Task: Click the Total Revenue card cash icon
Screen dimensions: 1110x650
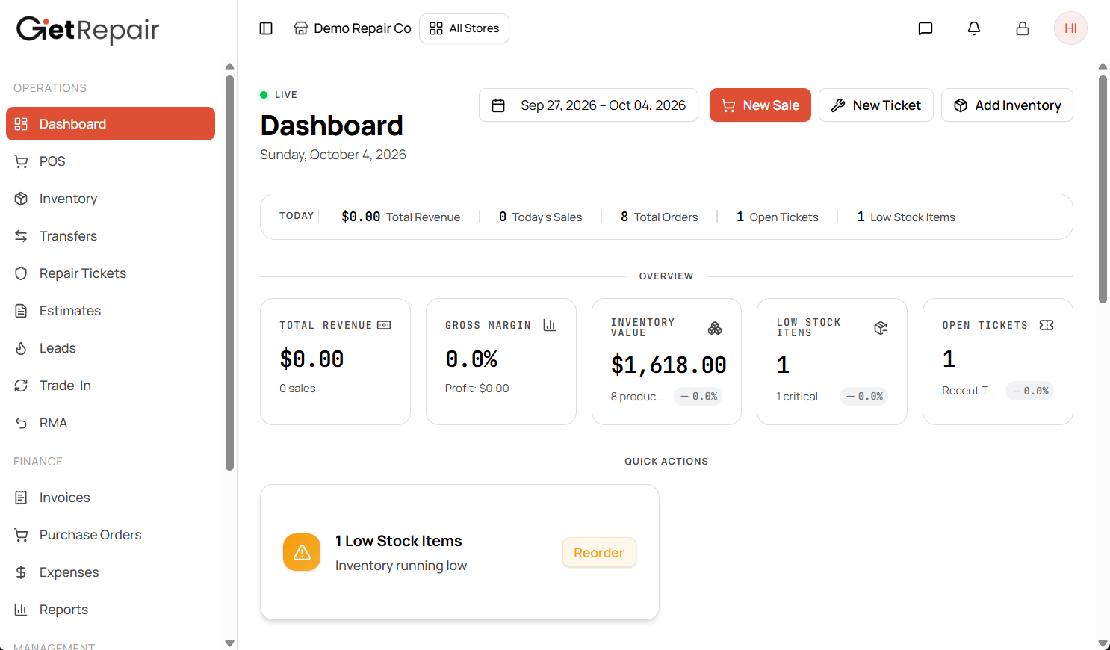Action: (384, 325)
